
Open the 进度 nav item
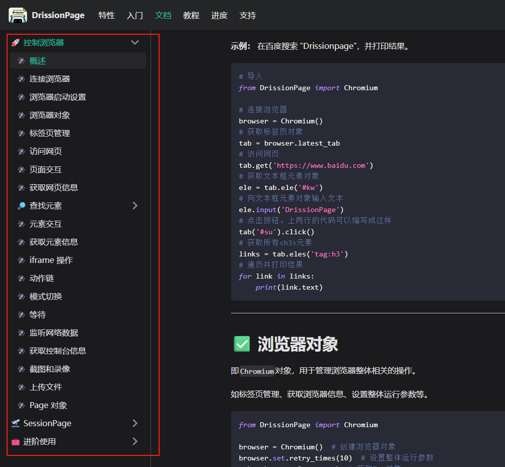click(x=220, y=15)
